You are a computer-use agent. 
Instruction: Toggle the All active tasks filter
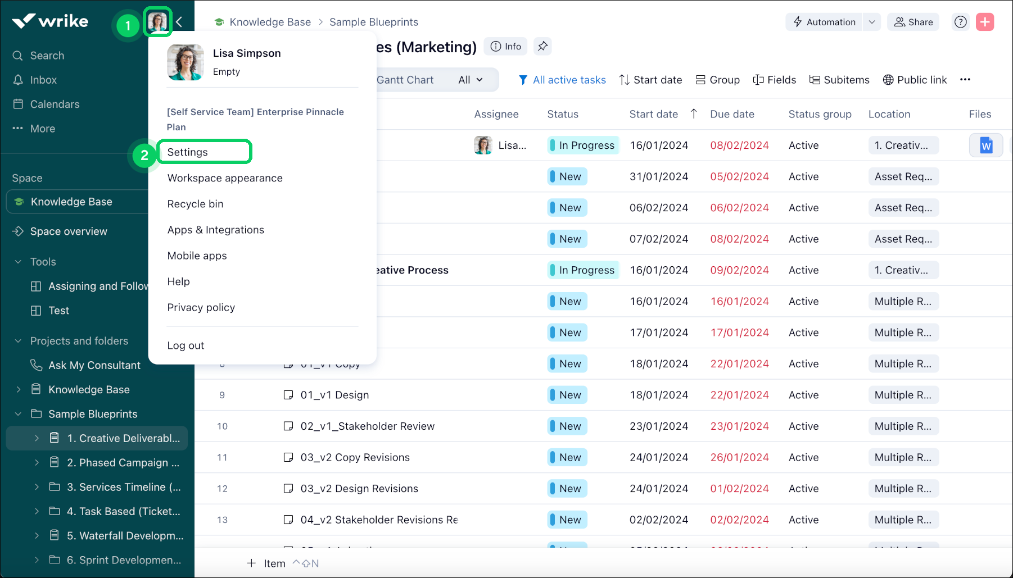(562, 80)
